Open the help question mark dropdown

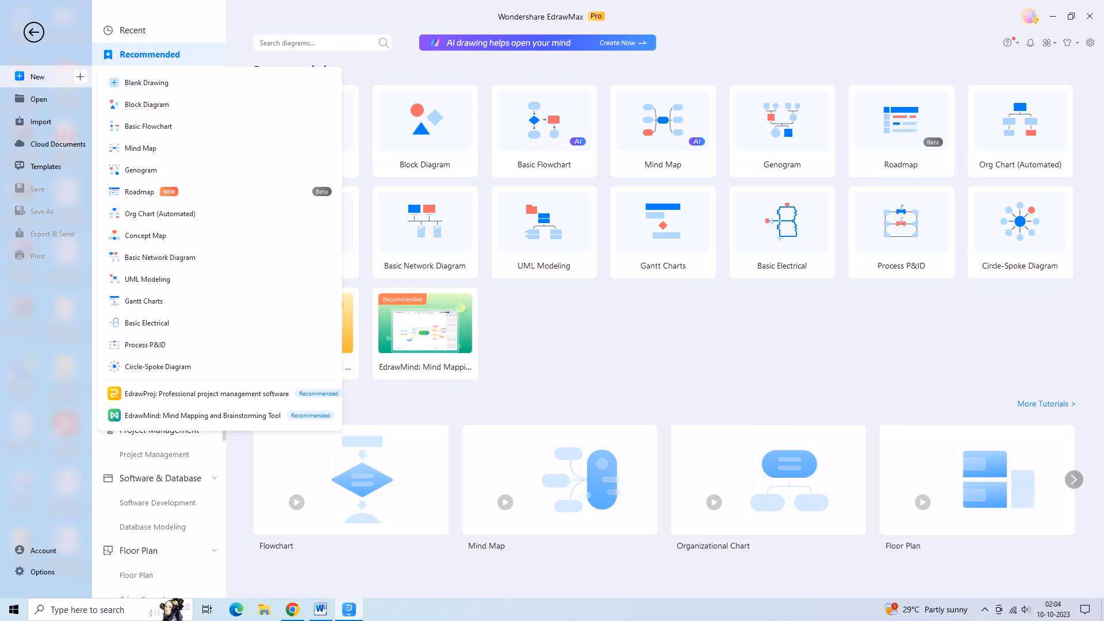pos(1010,43)
